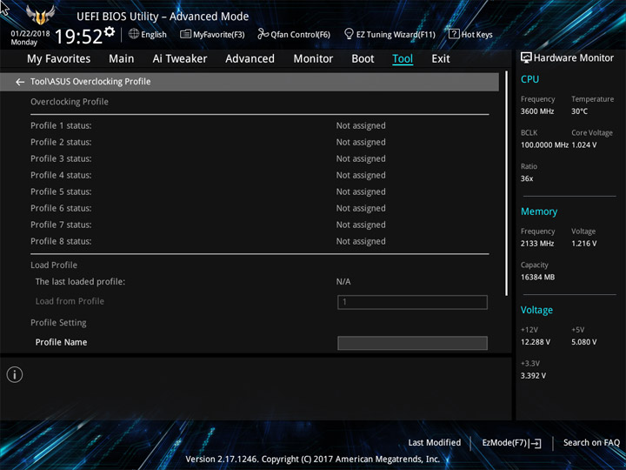Screen dimensions: 626x470
Task: Select Profile 4 status row
Action: [259, 175]
